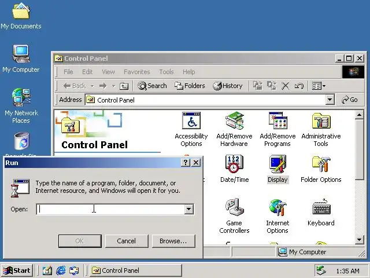Open the Favorites menu
370x278 pixels.
(137, 72)
